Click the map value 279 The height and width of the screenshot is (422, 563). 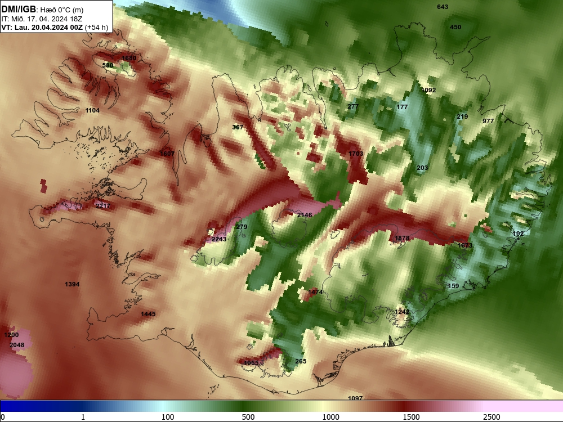(242, 227)
